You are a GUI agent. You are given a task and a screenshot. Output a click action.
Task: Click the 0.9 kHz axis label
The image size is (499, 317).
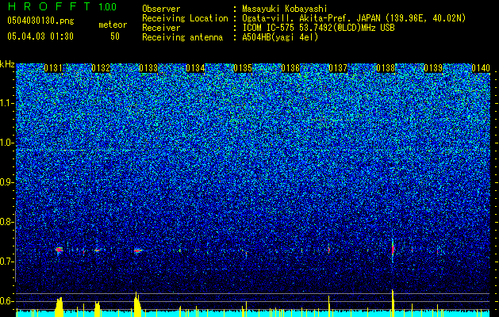tap(6, 182)
